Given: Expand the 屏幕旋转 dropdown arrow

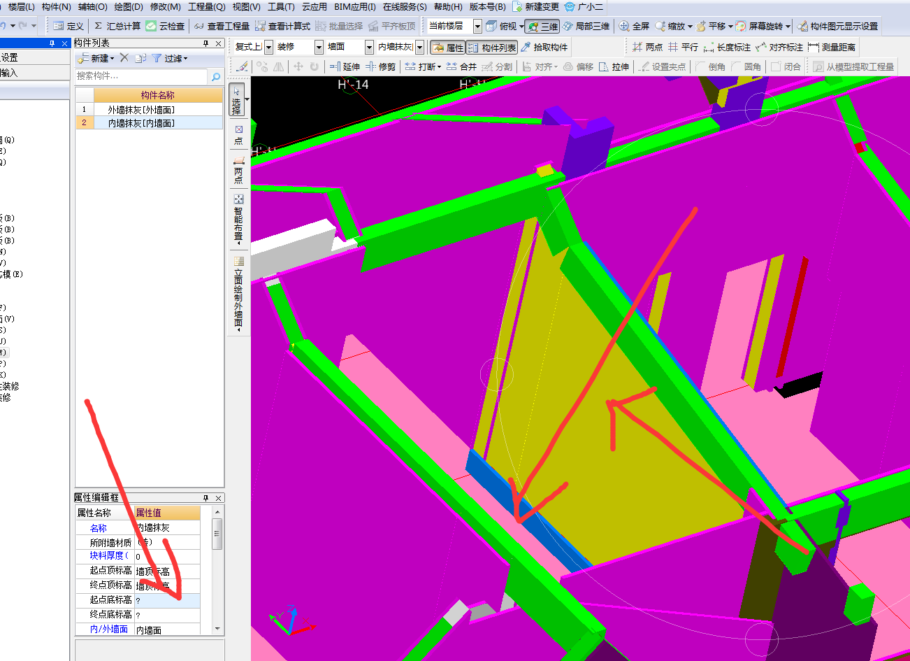Looking at the screenshot, I should click(788, 27).
